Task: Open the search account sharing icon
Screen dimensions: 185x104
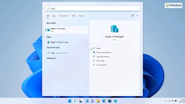Action: click(133, 16)
